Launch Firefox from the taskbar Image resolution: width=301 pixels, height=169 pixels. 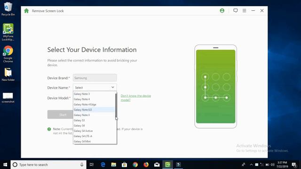click(146, 165)
